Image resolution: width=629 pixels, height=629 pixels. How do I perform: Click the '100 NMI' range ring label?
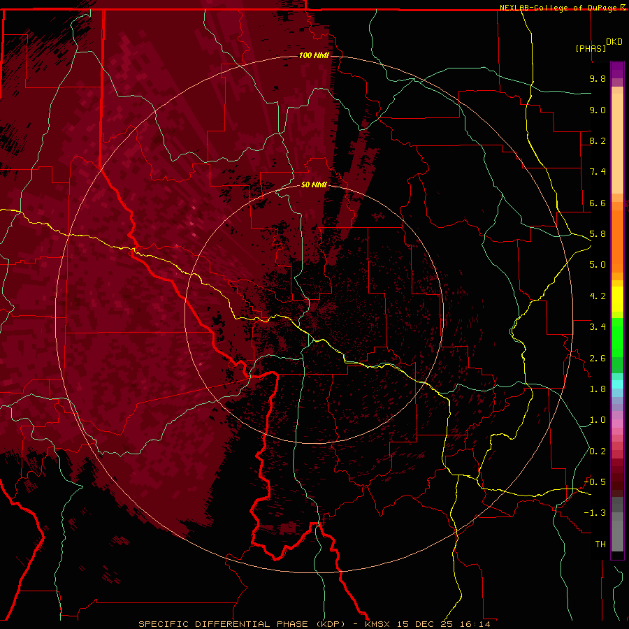pos(314,55)
